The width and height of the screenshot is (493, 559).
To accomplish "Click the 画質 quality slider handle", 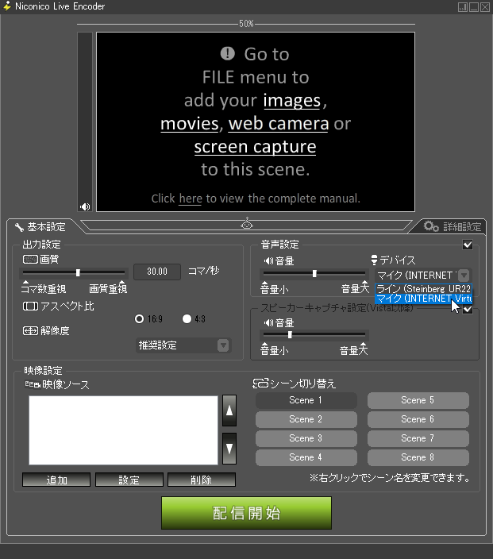I will [x=78, y=272].
